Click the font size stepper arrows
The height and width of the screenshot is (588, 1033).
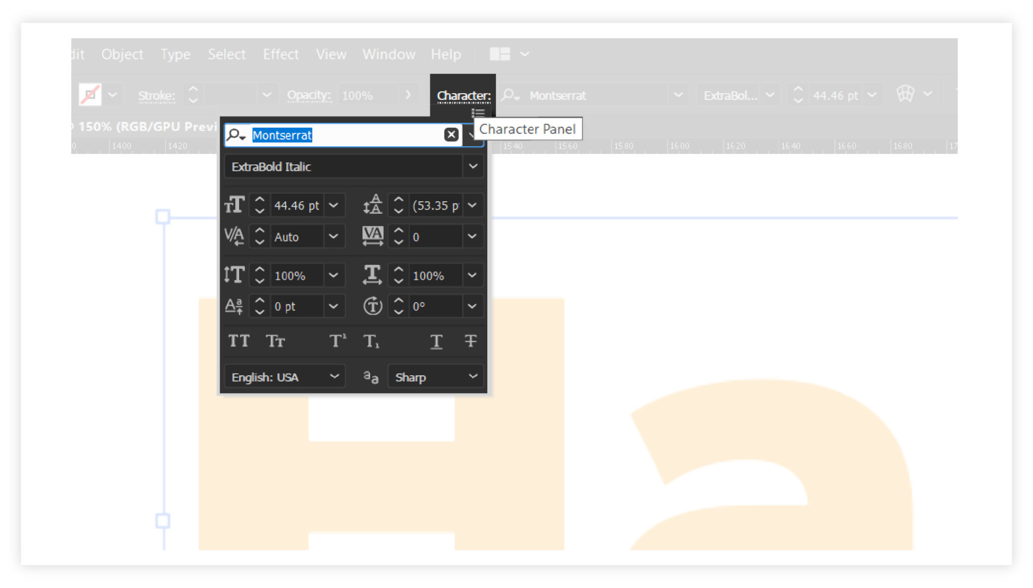click(x=260, y=205)
